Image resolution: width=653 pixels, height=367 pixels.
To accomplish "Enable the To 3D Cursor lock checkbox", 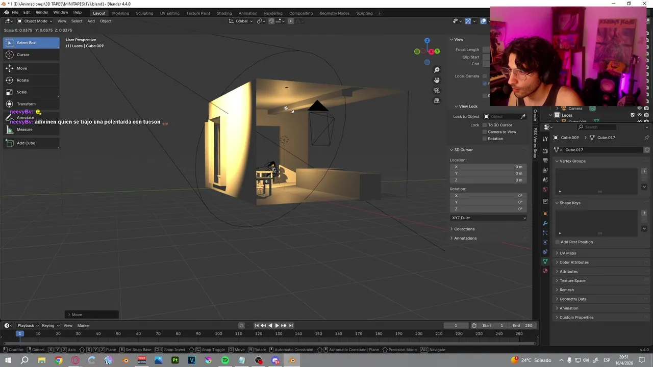I will 485,125.
